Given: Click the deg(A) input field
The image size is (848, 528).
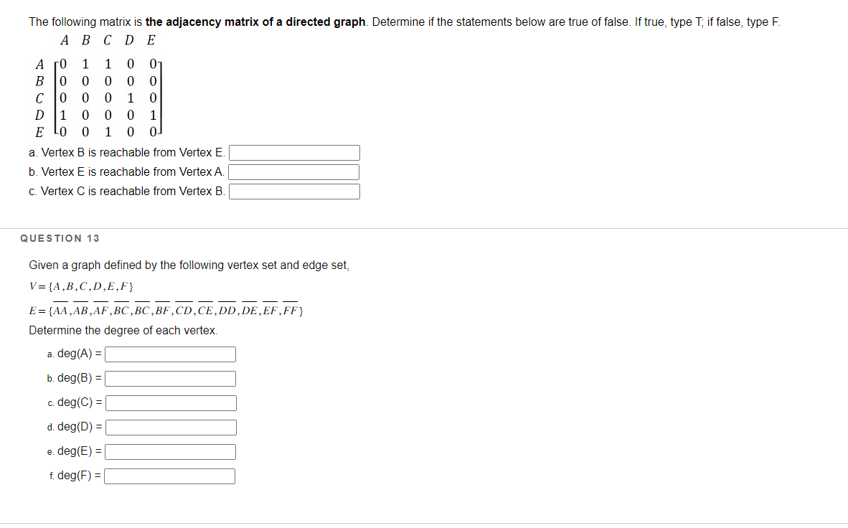Looking at the screenshot, I should (169, 354).
